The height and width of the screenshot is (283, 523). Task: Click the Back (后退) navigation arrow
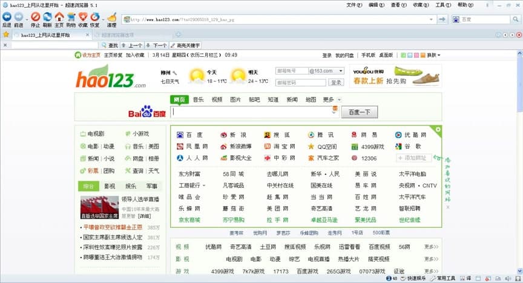[7, 17]
